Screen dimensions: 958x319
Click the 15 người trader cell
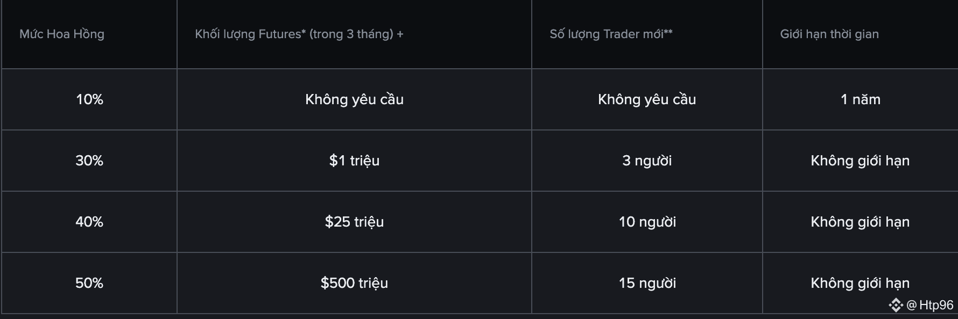tap(647, 283)
